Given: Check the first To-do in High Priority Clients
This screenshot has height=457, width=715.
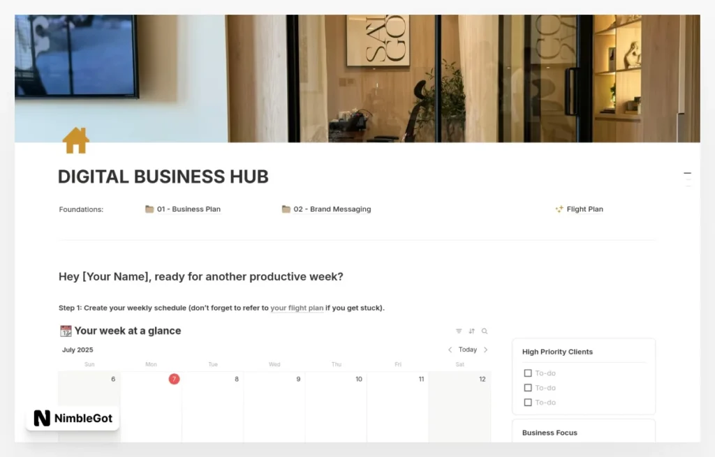Looking at the screenshot, I should click(528, 373).
